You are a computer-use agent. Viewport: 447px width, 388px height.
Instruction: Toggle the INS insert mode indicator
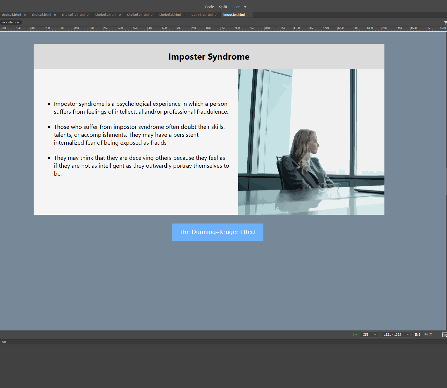click(x=417, y=335)
